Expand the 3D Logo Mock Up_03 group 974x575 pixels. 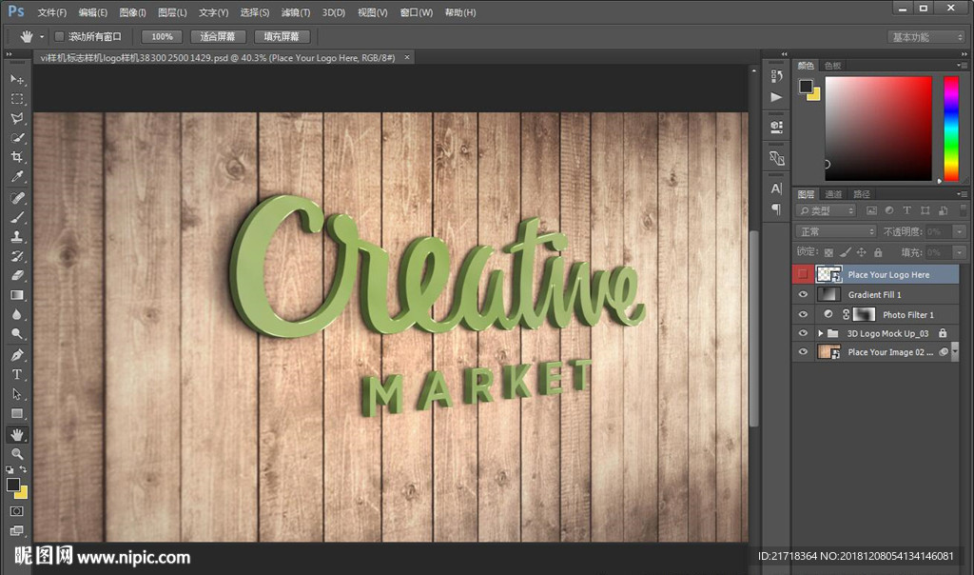point(821,333)
